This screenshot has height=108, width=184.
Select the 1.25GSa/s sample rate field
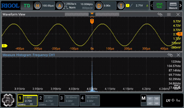click(x=70, y=4)
